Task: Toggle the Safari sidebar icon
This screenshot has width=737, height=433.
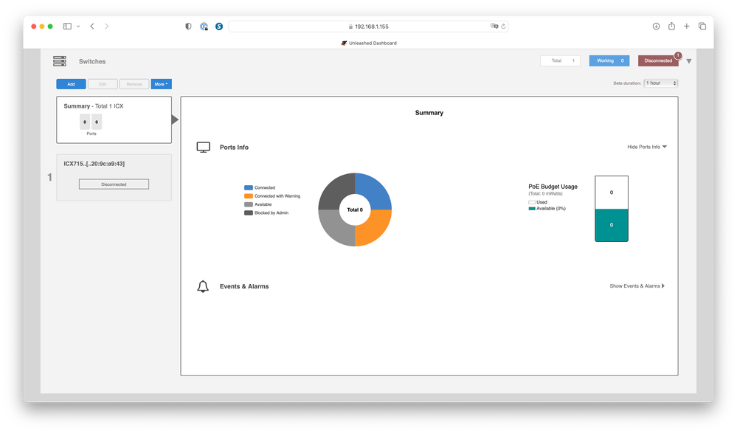Action: click(67, 26)
